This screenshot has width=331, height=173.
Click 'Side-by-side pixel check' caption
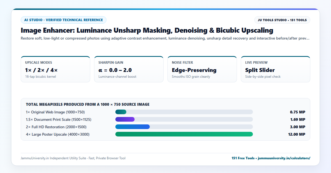263,77
